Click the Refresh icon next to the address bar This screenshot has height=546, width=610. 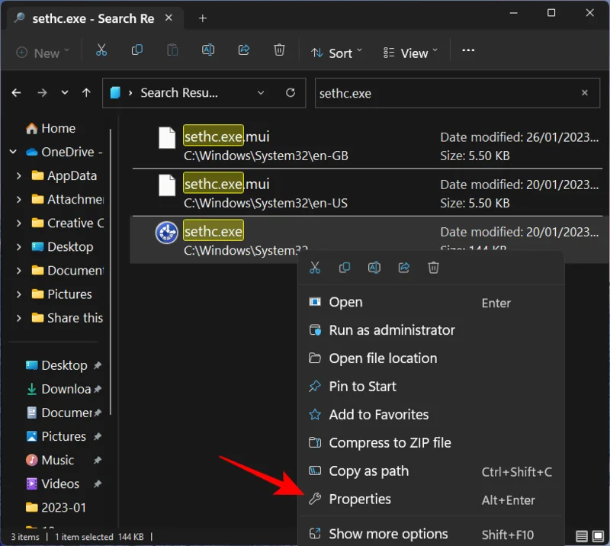(x=290, y=92)
